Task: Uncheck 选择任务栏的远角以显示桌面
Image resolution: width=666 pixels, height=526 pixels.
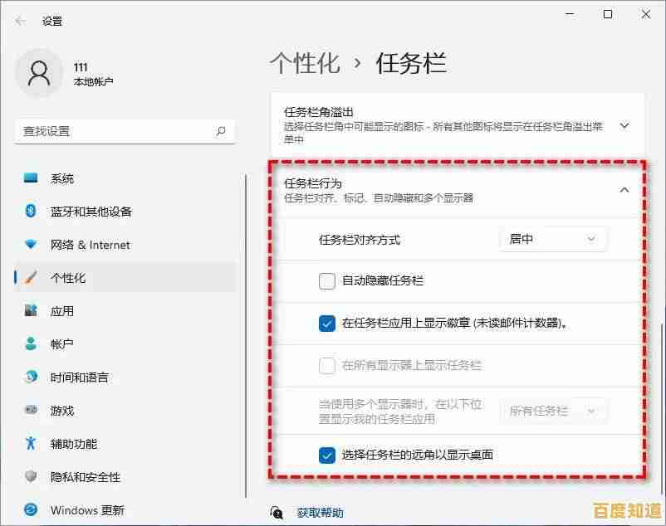Action: coord(327,453)
